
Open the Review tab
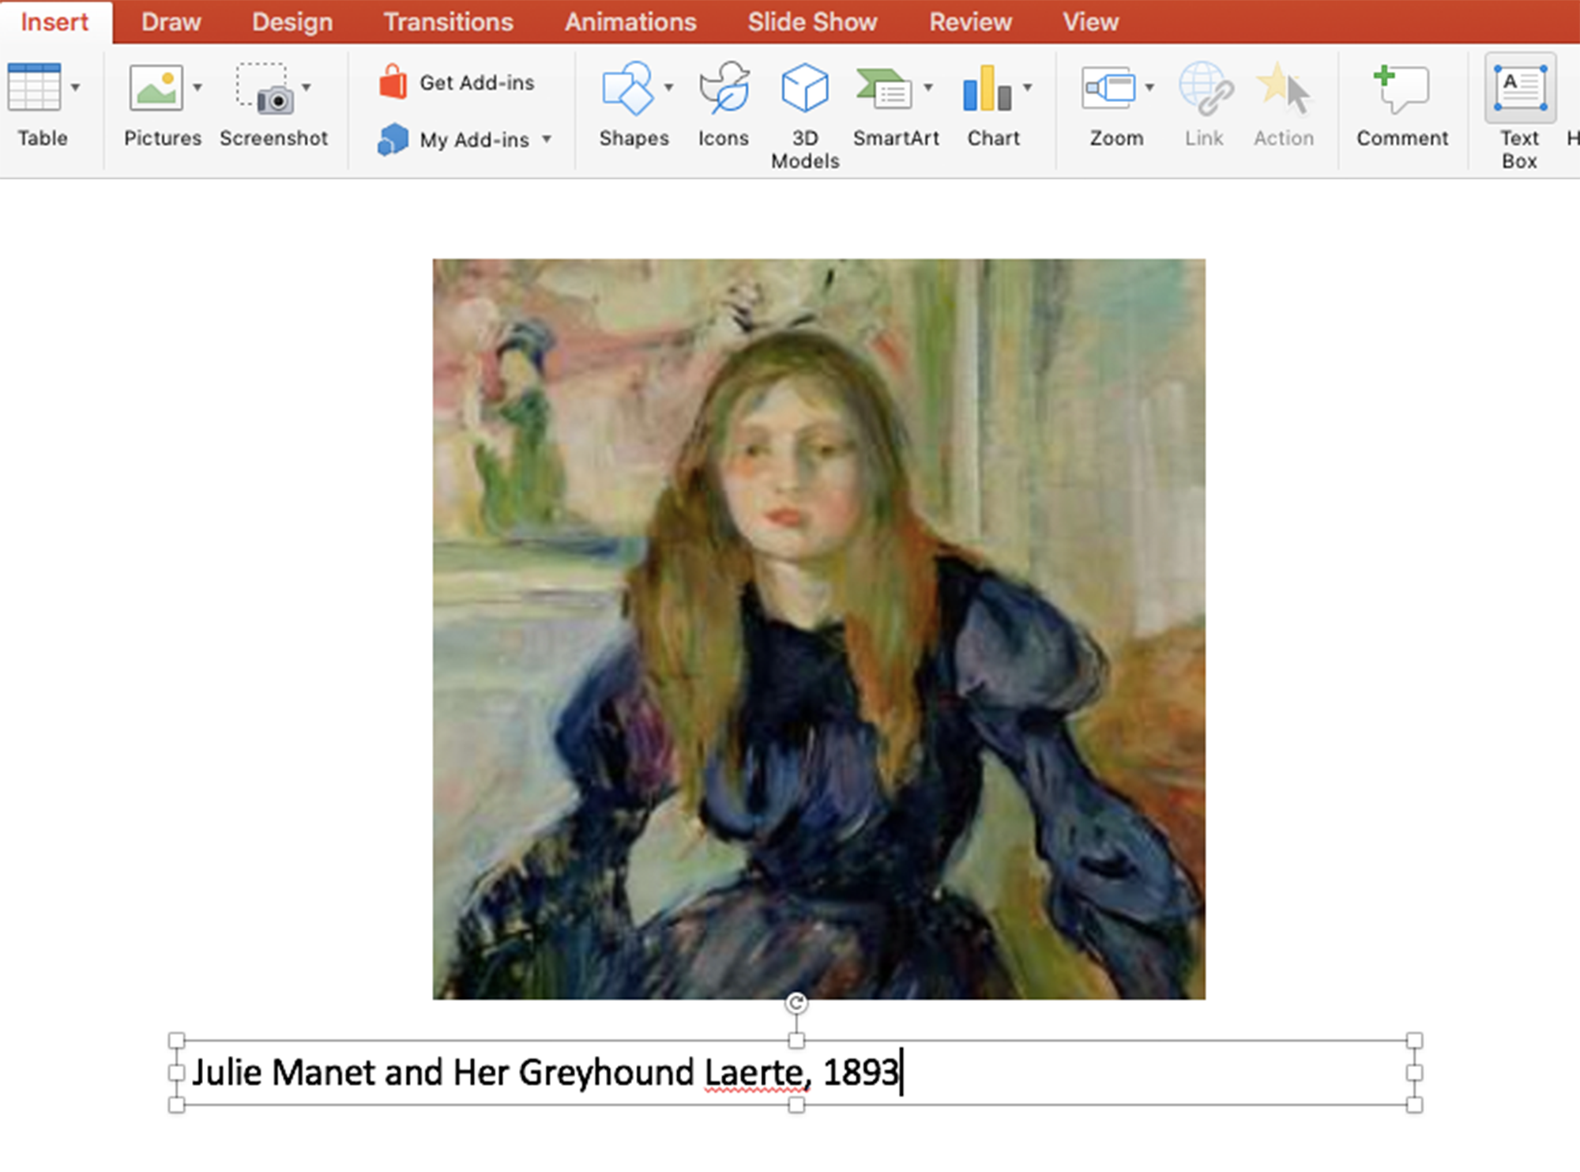(970, 22)
